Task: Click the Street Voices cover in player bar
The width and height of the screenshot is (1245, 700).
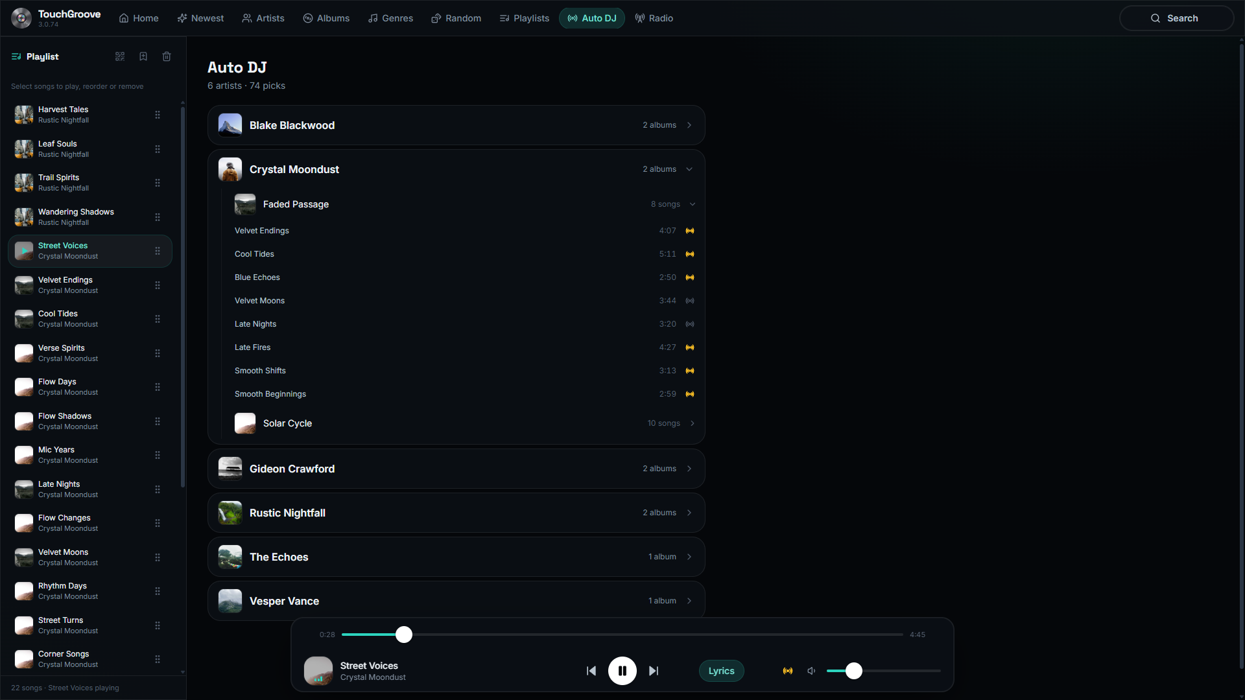Action: tap(318, 671)
